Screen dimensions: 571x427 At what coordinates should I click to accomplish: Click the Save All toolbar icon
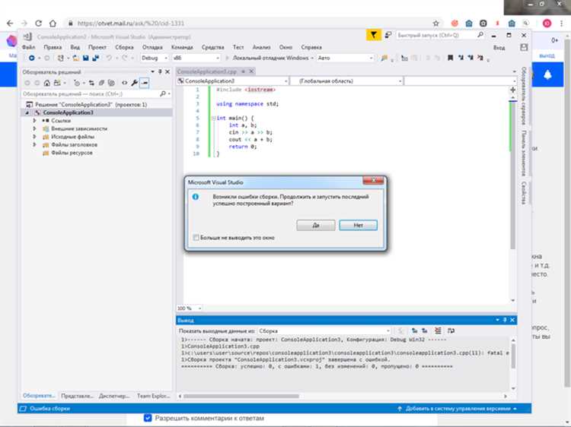(x=95, y=58)
